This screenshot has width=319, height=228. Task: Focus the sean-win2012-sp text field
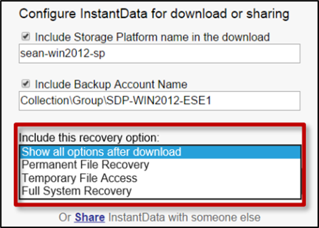click(159, 54)
